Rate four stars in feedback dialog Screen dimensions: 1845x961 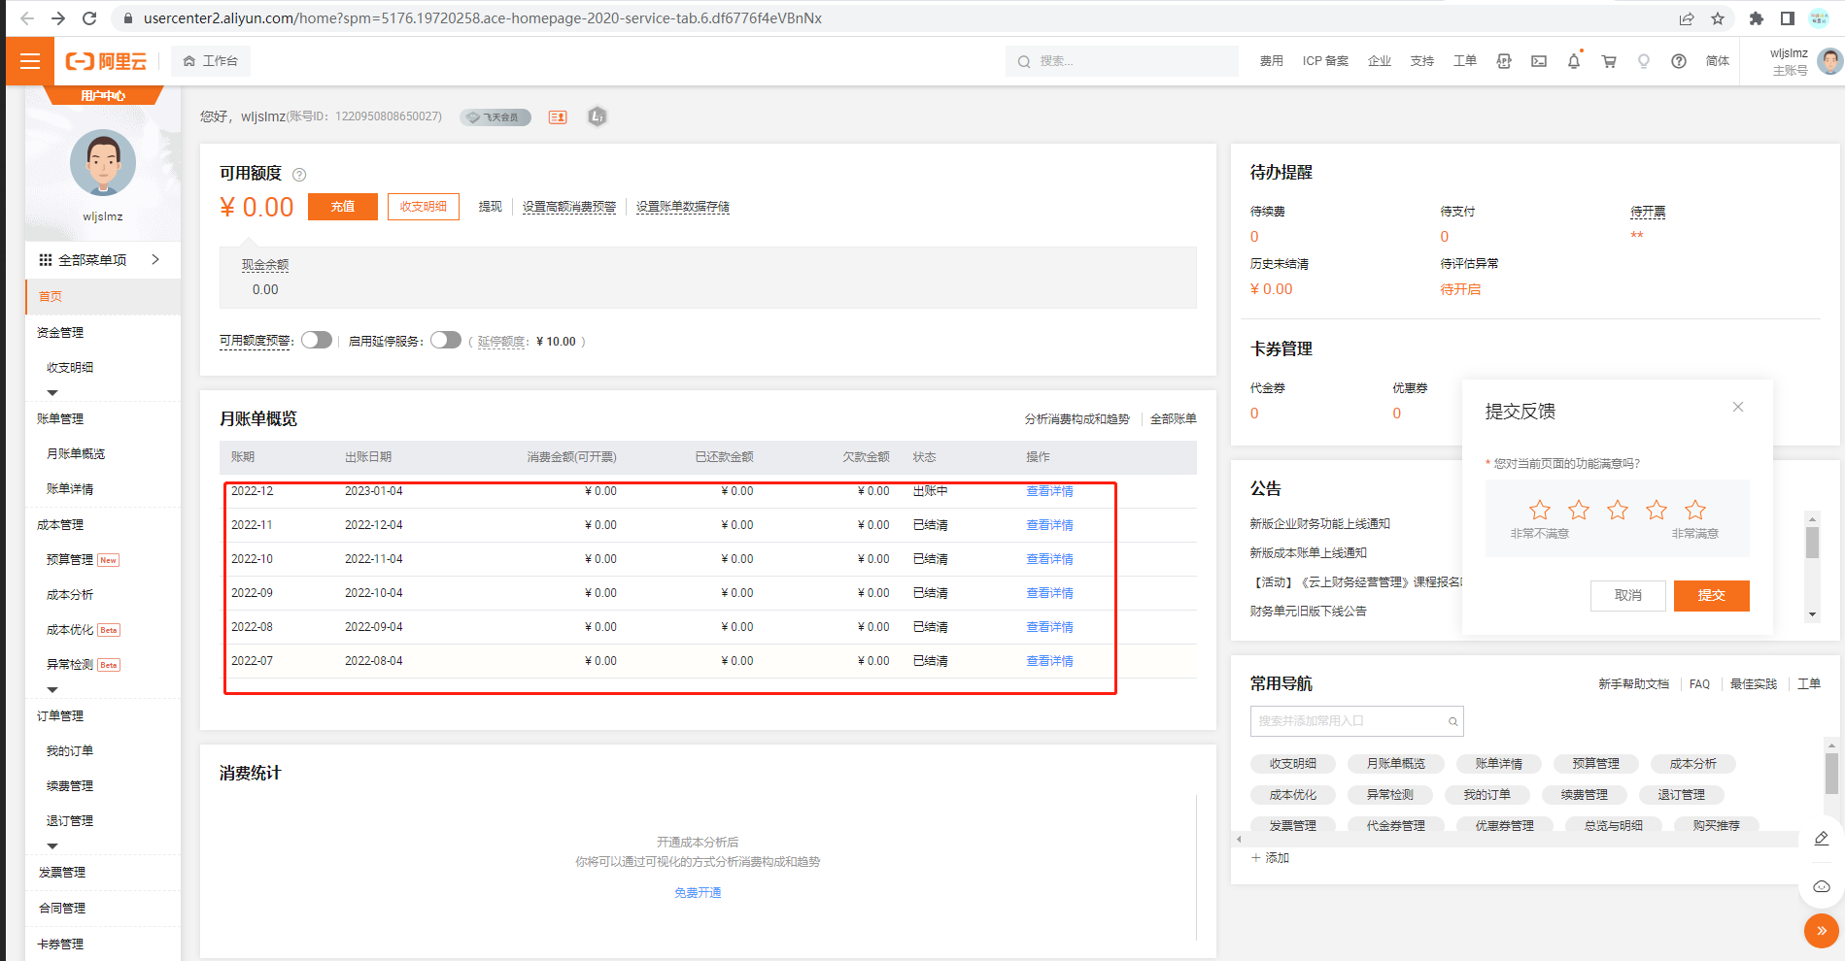[x=1657, y=510]
